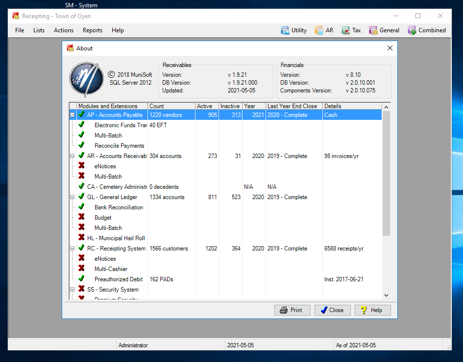Image resolution: width=463 pixels, height=362 pixels.
Task: Open the Actions menu
Action: (x=64, y=30)
